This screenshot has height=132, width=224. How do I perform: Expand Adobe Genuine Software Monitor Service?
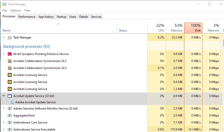click(4, 108)
